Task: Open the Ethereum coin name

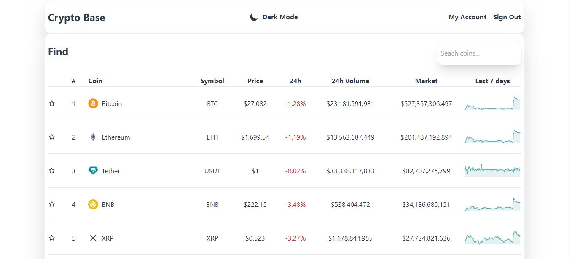Action: click(116, 137)
